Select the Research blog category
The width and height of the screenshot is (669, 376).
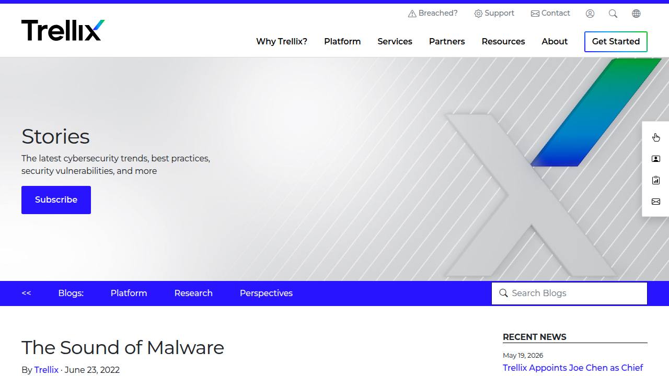(x=193, y=293)
